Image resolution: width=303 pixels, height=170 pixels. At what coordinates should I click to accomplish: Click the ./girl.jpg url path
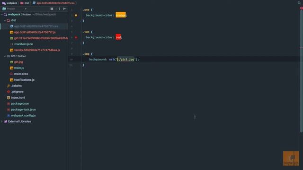pyautogui.click(x=126, y=59)
